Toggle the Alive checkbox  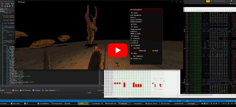pos(132,24)
